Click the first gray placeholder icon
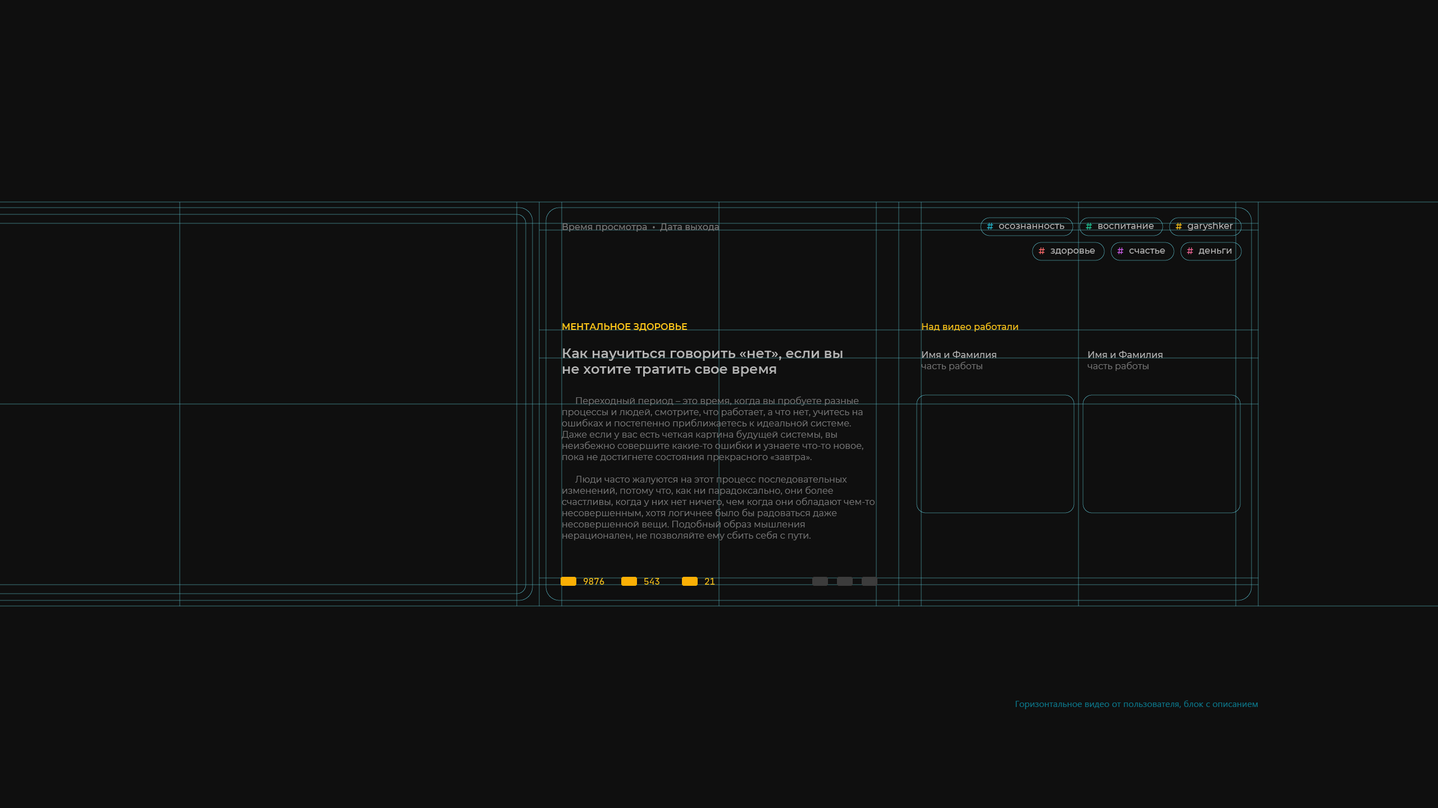Image resolution: width=1438 pixels, height=808 pixels. point(820,581)
